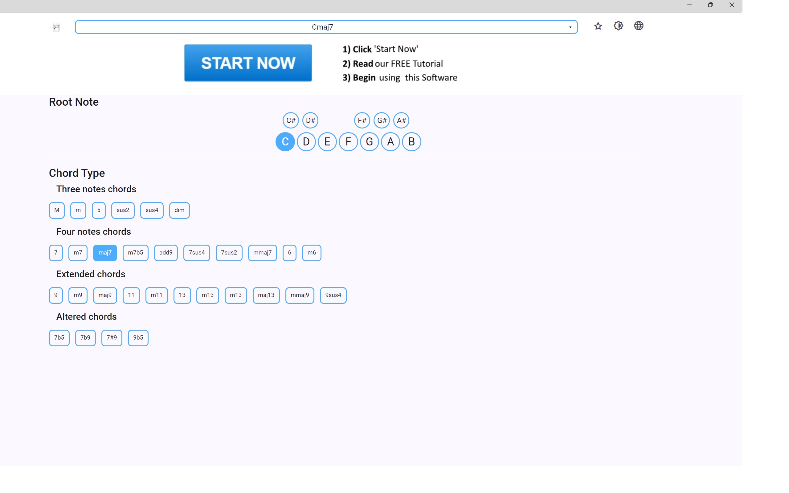Open the language globe icon

(638, 26)
